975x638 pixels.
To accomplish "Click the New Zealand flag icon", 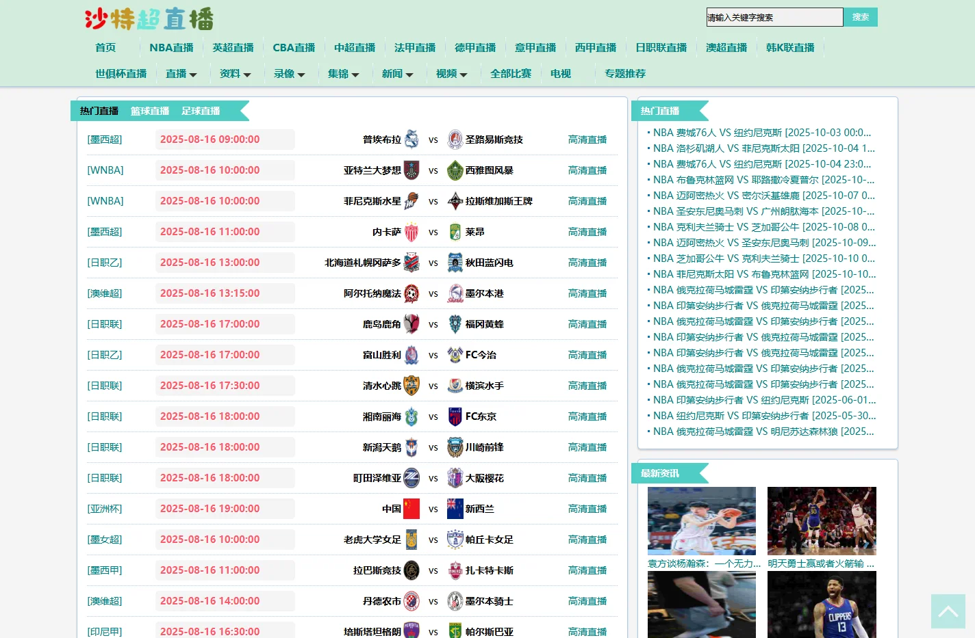I will [455, 509].
